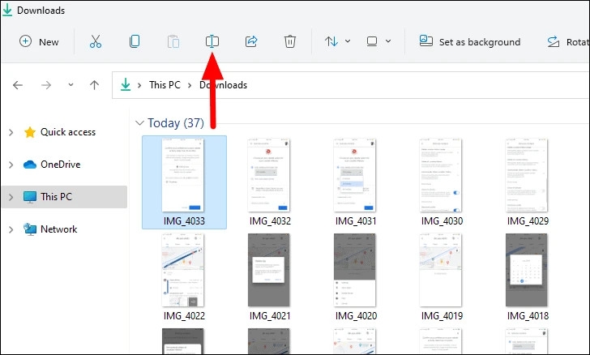Screen dimensions: 590x355
Task: Go back with the Back arrow
Action: coord(18,85)
